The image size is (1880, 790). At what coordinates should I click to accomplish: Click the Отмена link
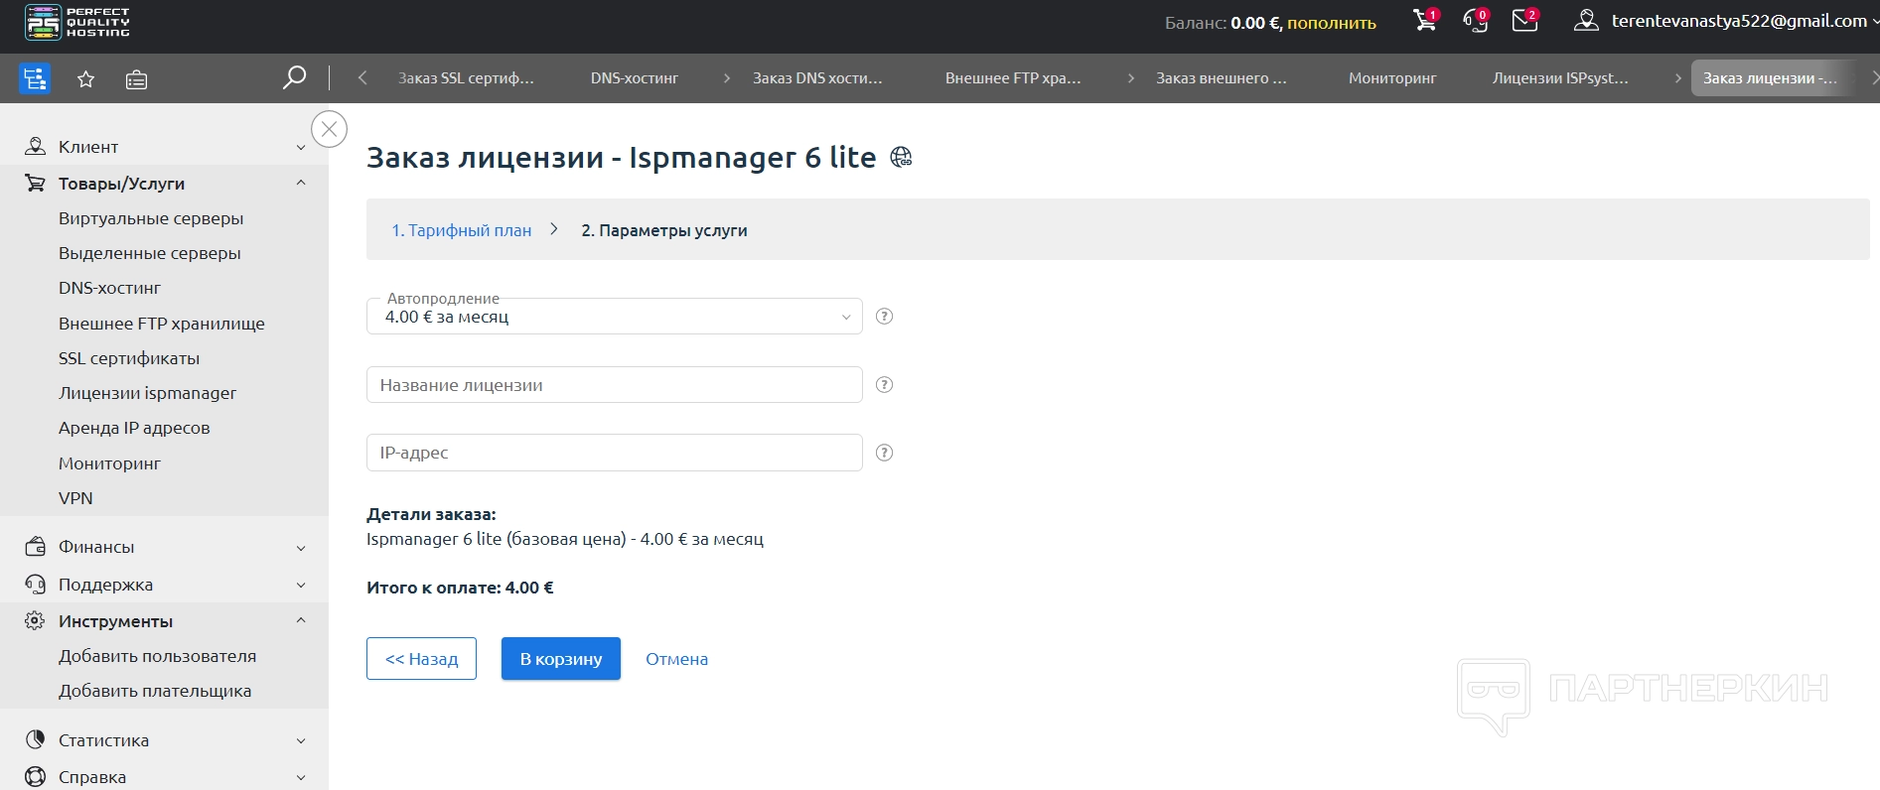(x=676, y=659)
